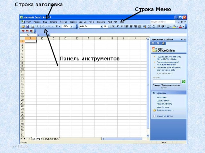Viewport: 205px width, 153px height.
Task: Click the Undo arrow icon
Action: [x=43, y=26]
